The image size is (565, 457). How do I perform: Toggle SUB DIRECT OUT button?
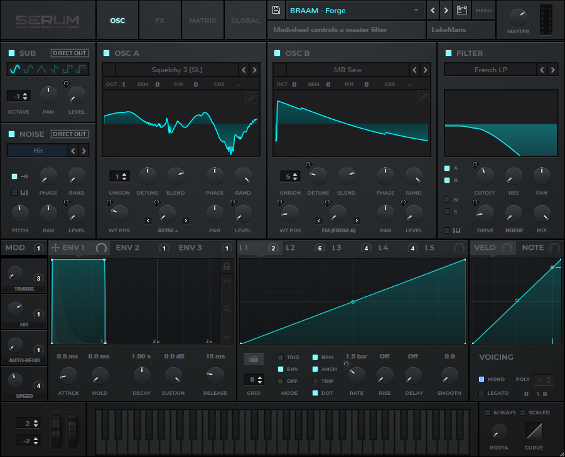tap(70, 53)
